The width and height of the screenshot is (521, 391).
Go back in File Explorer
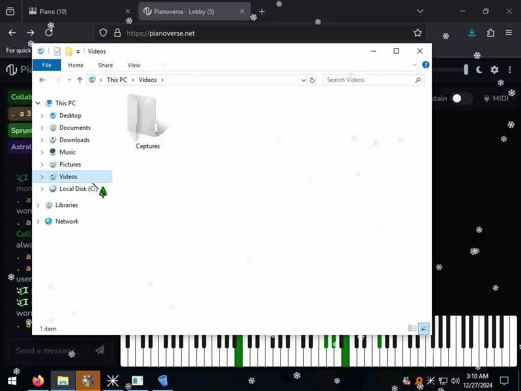pyautogui.click(x=42, y=80)
